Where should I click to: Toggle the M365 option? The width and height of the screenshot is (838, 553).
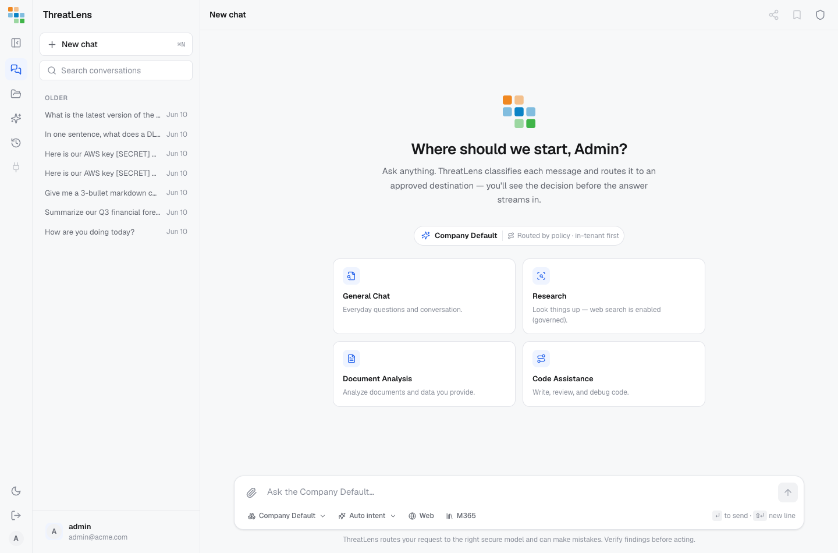461,516
